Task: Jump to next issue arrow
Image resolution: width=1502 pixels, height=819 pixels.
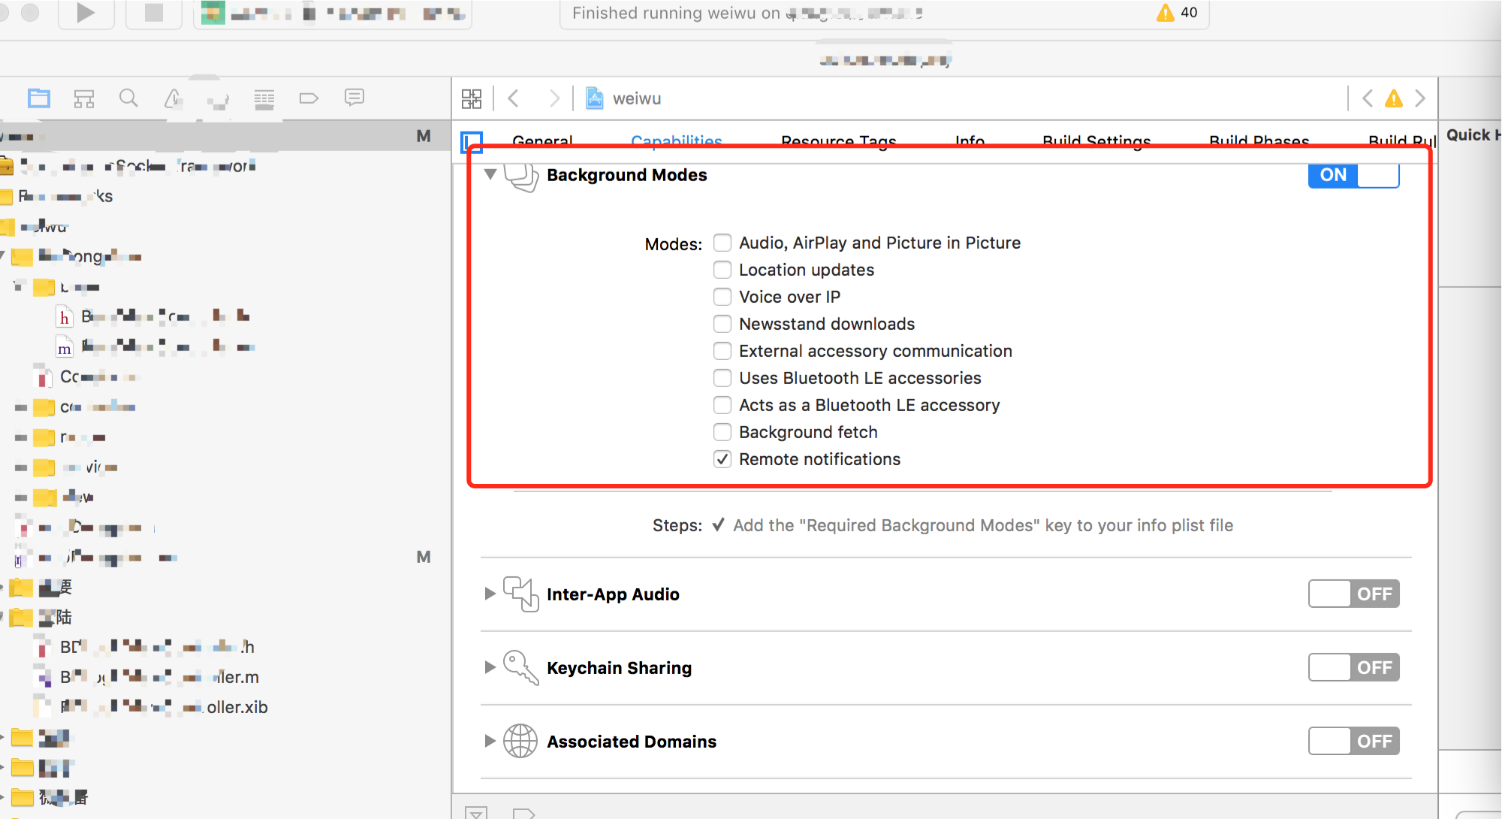Action: tap(1420, 98)
